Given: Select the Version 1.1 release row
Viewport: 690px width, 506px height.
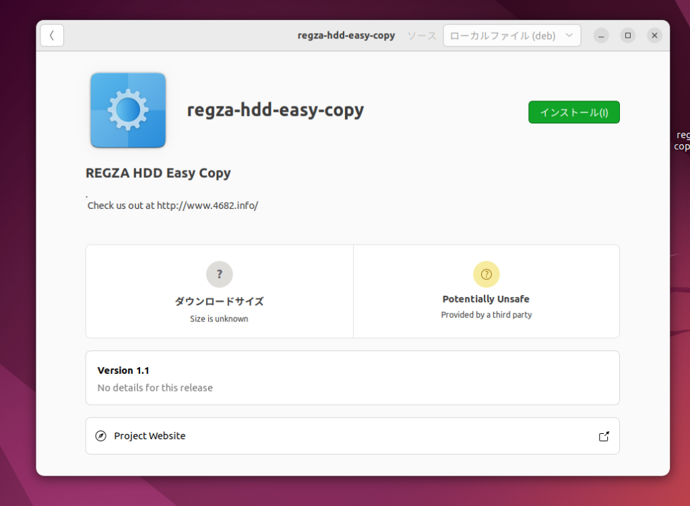Looking at the screenshot, I should pos(352,377).
